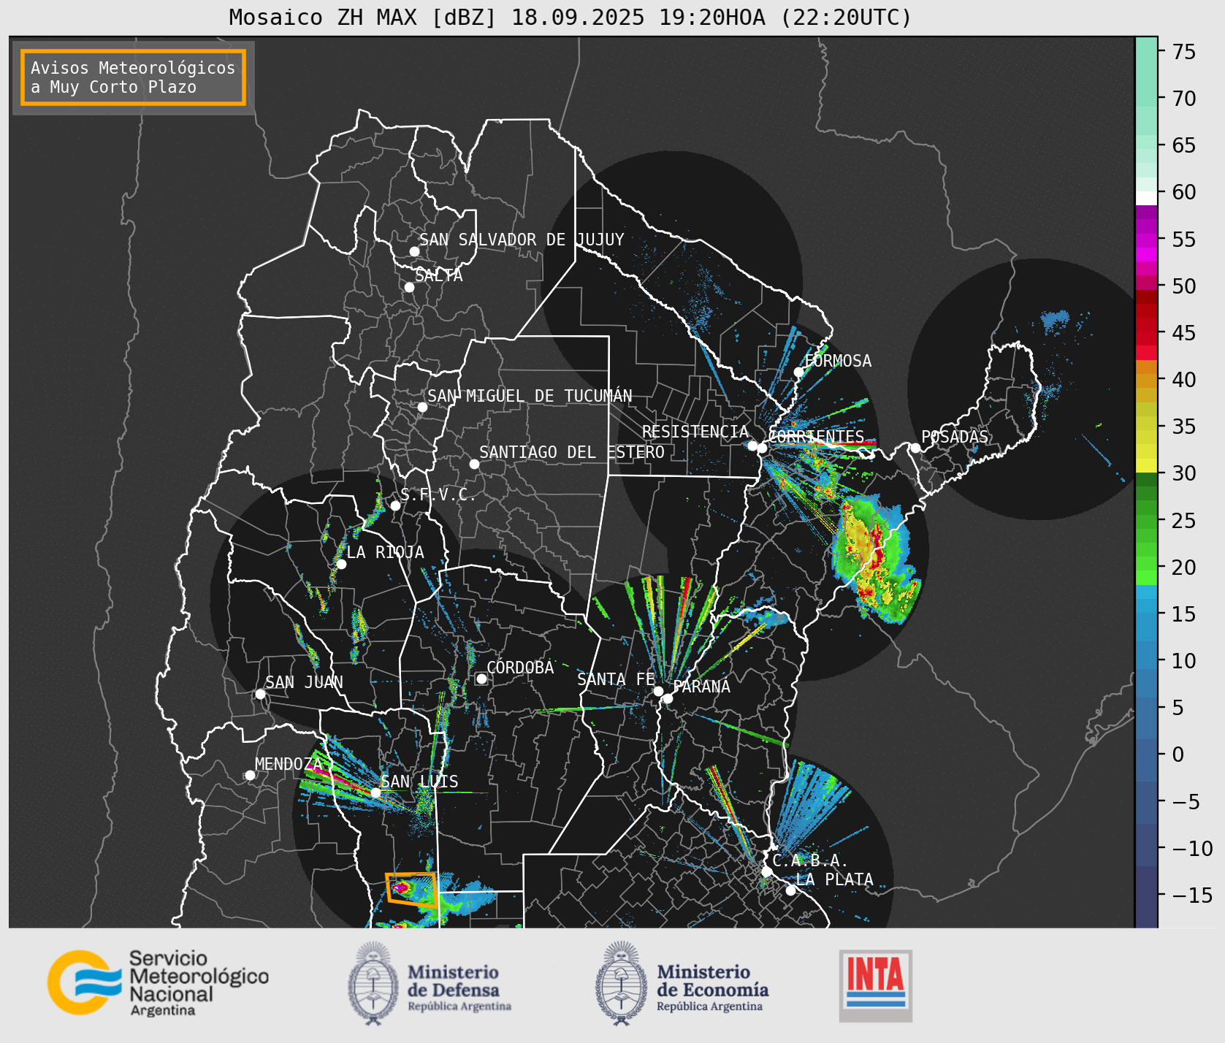Click the SANTIAGO DEL ESTERO label

point(572,452)
